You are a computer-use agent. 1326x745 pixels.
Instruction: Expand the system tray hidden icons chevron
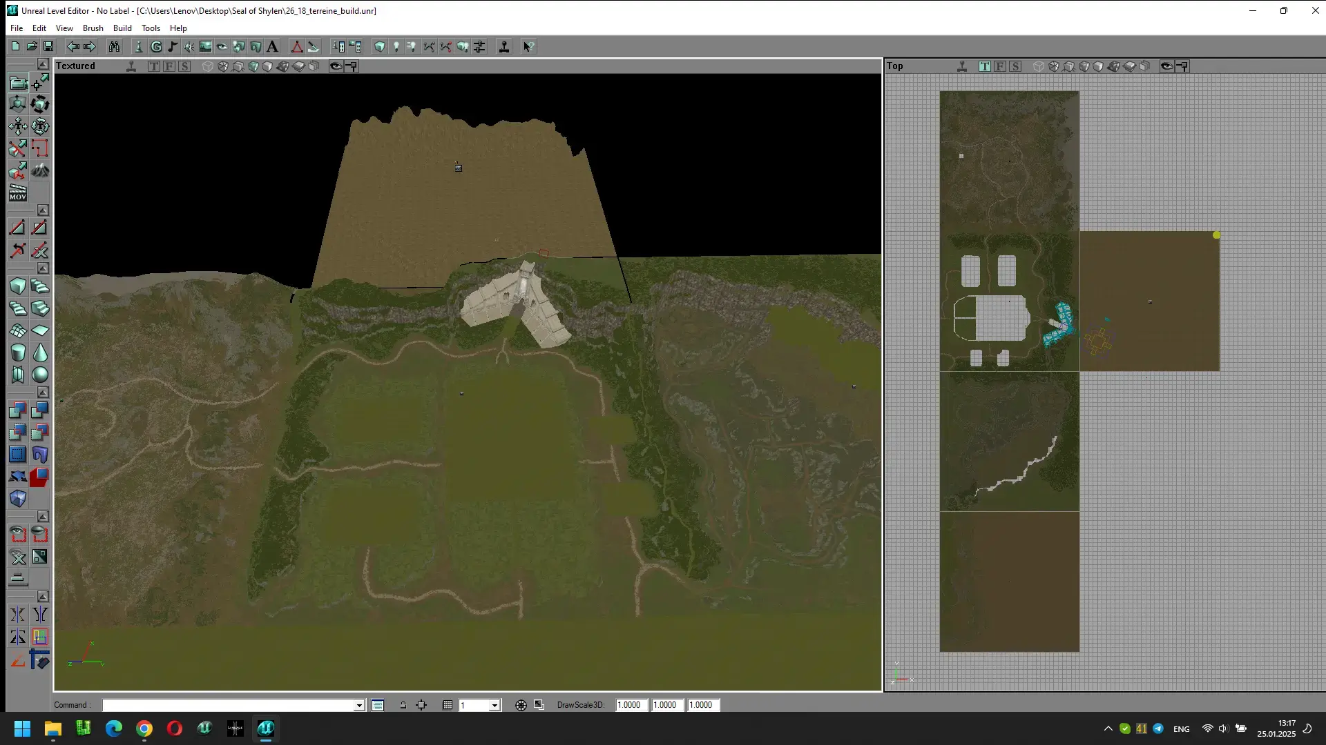click(x=1108, y=728)
